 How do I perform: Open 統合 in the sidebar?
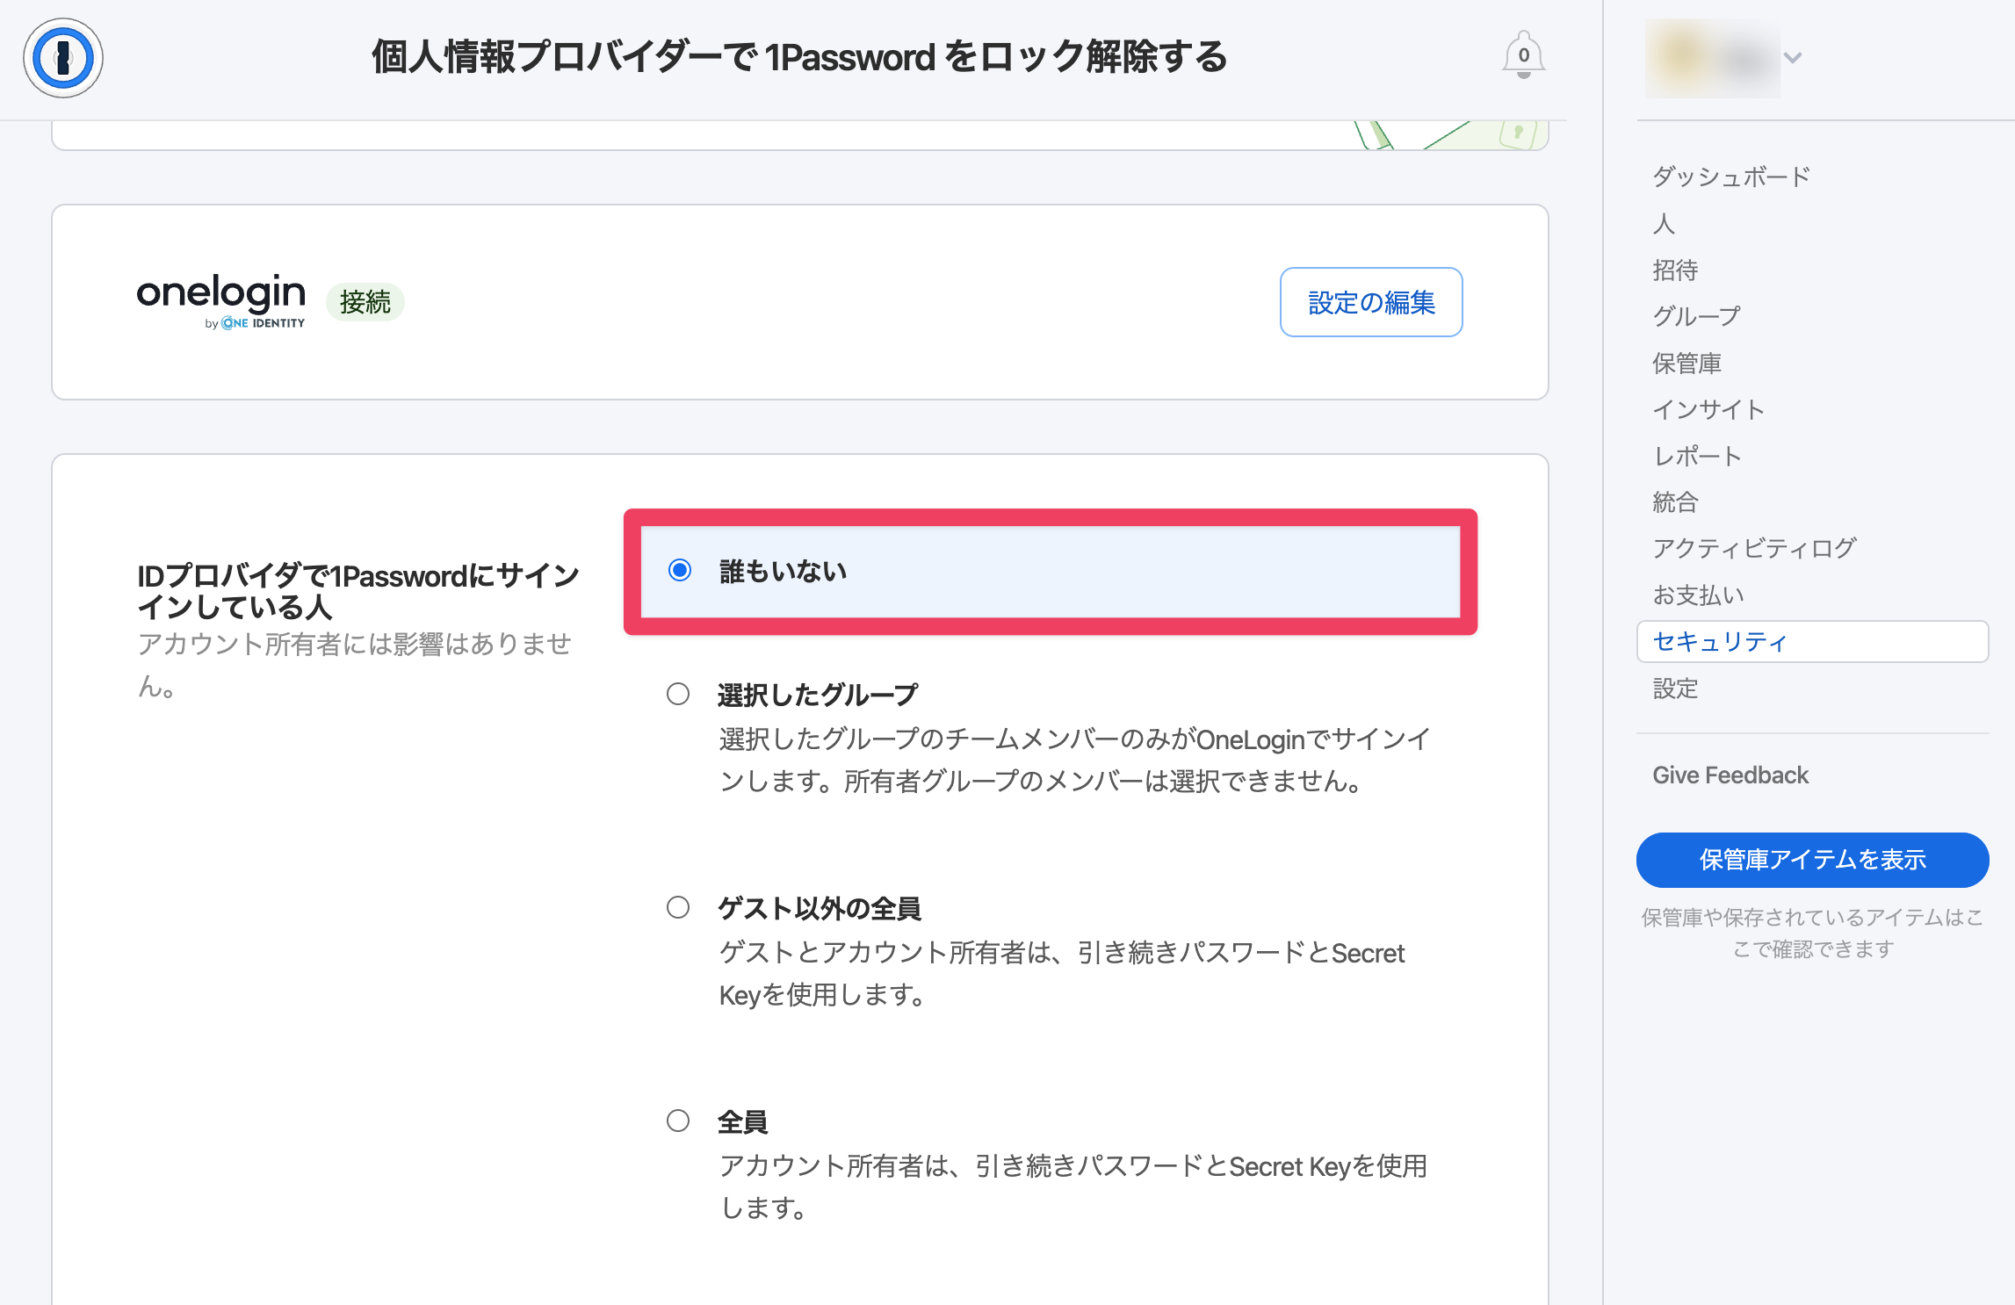[x=1675, y=502]
